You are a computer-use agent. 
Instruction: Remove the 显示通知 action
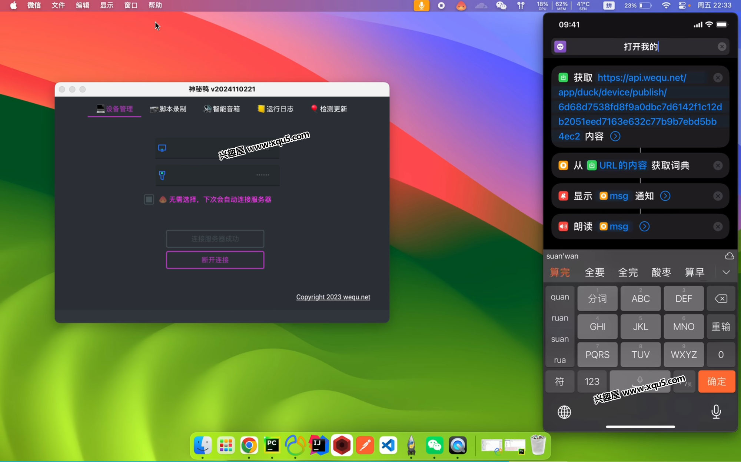718,196
